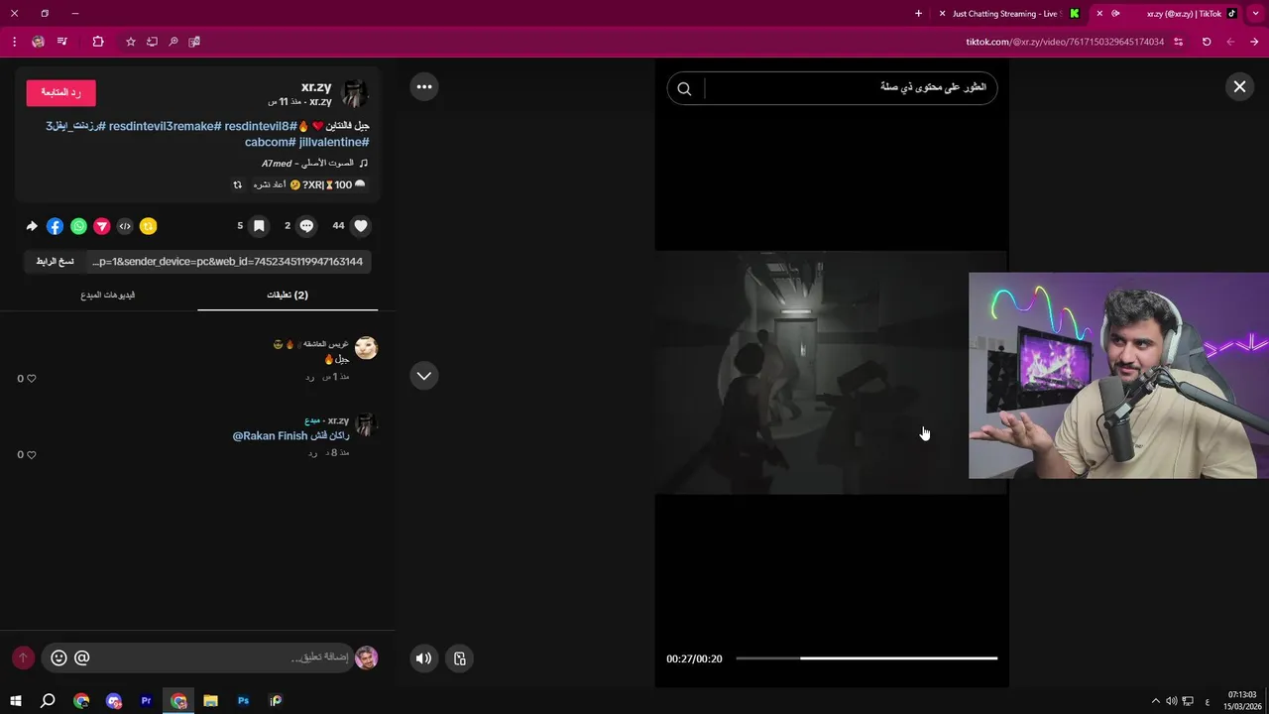Open the browser extensions puzzle icon
This screenshot has width=1269, height=714.
pyautogui.click(x=98, y=42)
